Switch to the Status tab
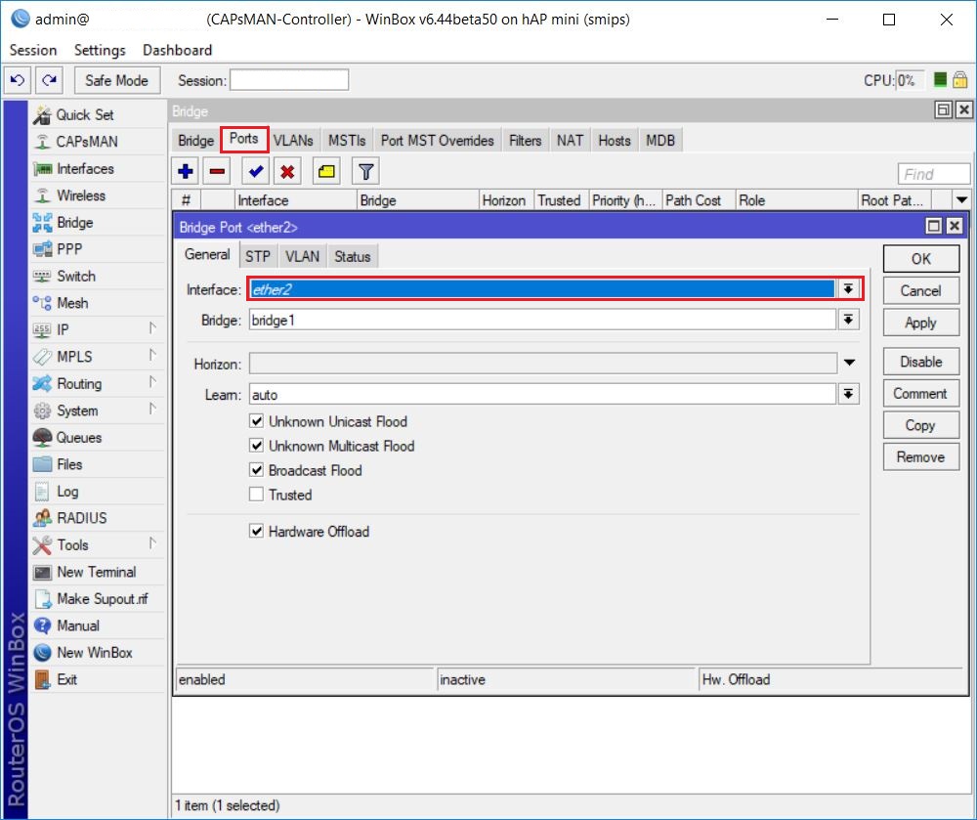This screenshot has height=820, width=977. point(352,256)
